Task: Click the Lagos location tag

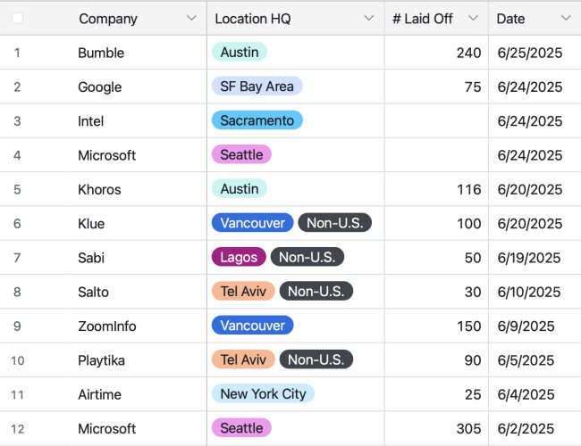Action: coord(239,258)
